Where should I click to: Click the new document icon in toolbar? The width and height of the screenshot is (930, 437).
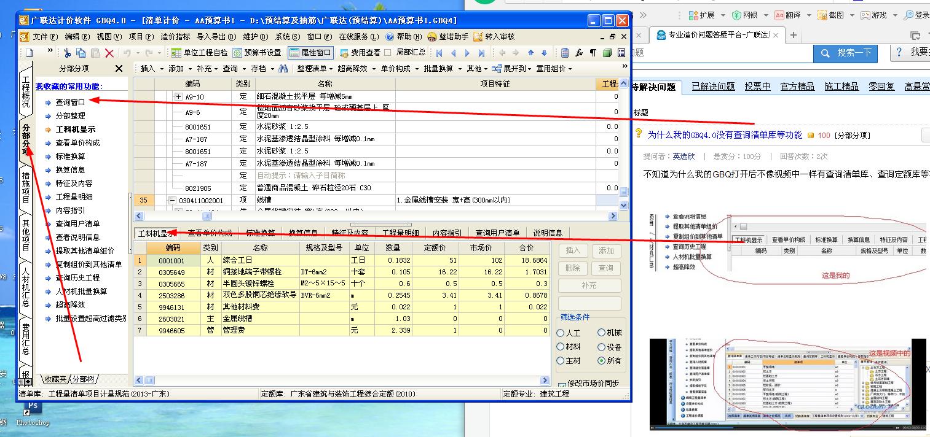[28, 53]
